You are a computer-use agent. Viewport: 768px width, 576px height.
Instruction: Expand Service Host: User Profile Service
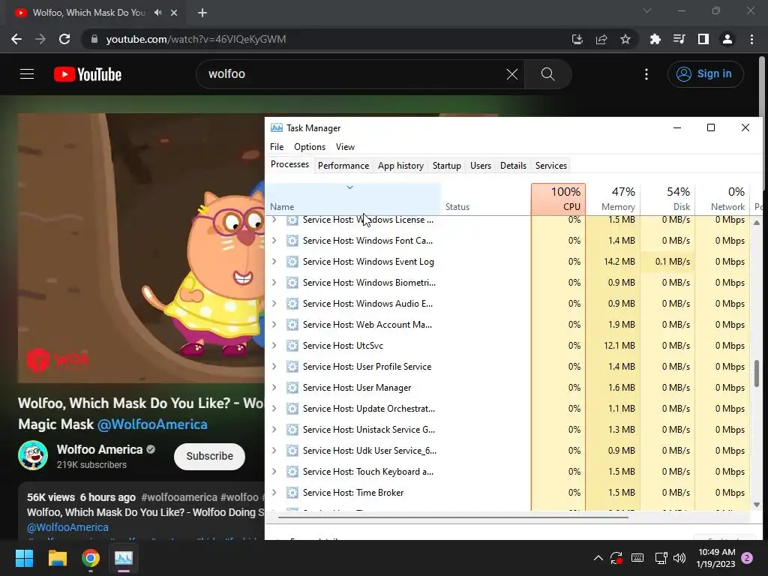[x=274, y=366]
